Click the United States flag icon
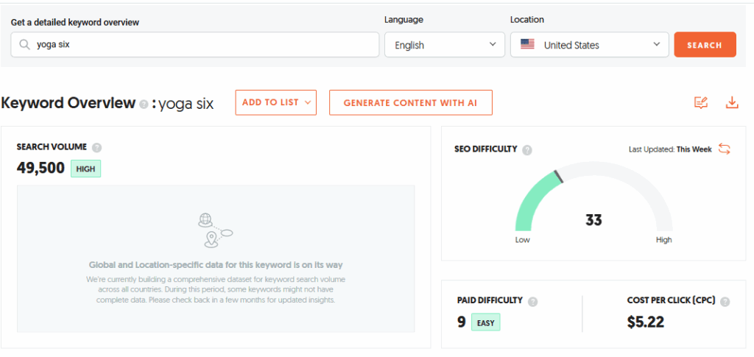The image size is (754, 357). (x=527, y=45)
